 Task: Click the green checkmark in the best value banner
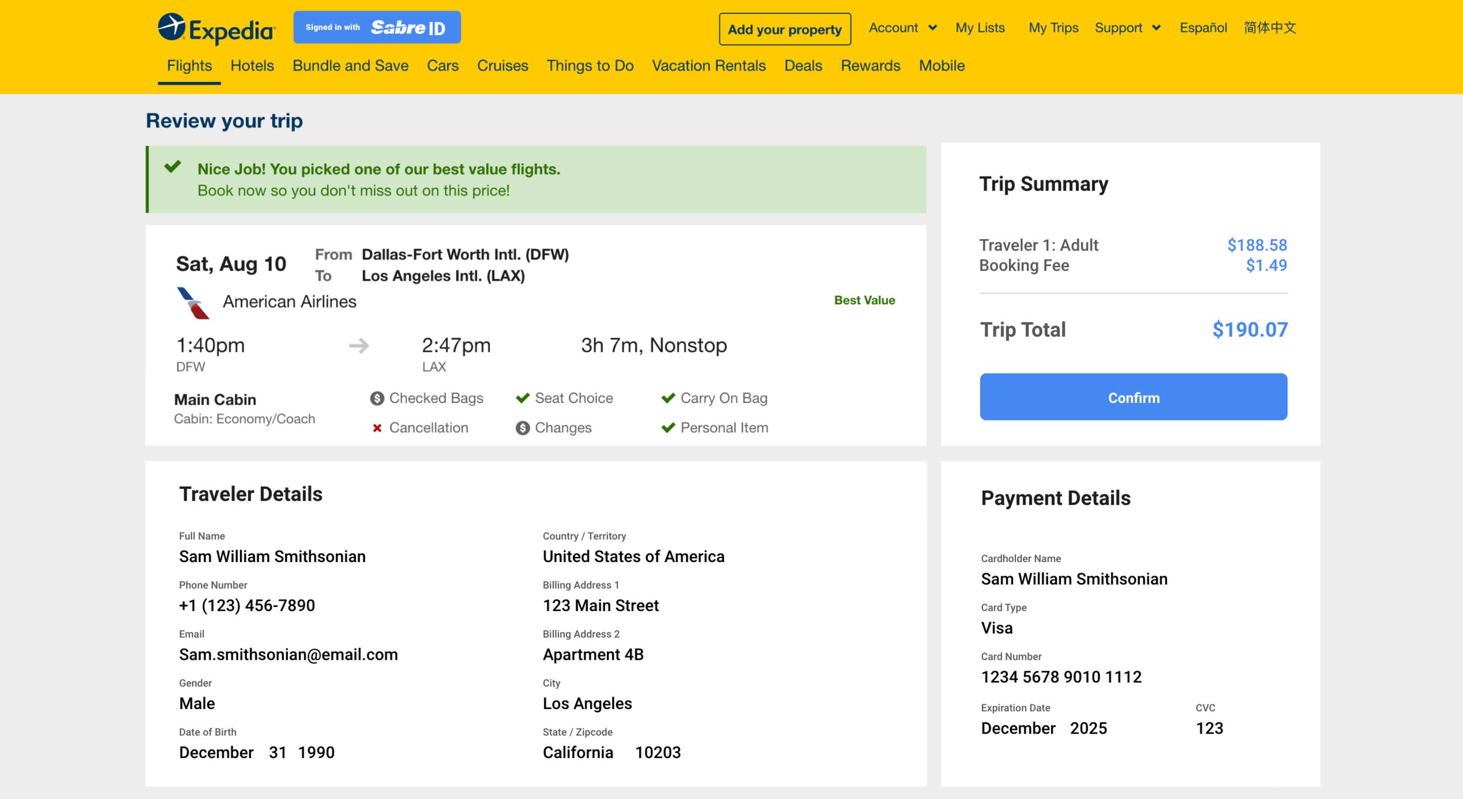pyautogui.click(x=173, y=167)
